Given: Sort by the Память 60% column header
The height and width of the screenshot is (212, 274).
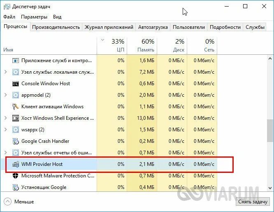Looking at the screenshot, I should pos(142,46).
